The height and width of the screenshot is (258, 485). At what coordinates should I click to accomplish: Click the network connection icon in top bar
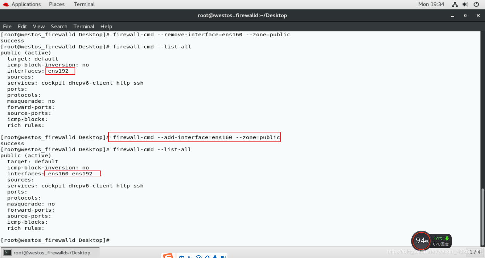coord(455,4)
